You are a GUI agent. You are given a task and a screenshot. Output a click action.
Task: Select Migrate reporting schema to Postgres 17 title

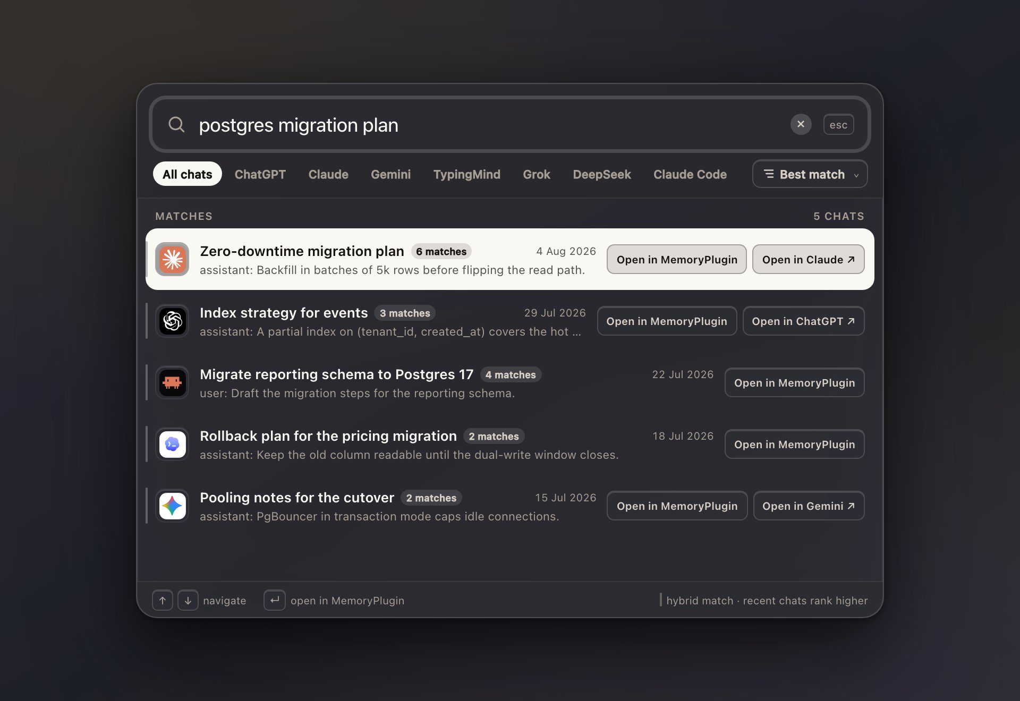pyautogui.click(x=336, y=374)
